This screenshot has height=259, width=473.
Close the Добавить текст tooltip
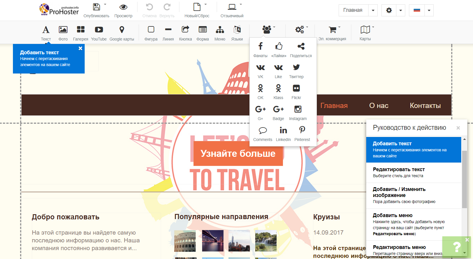point(80,49)
